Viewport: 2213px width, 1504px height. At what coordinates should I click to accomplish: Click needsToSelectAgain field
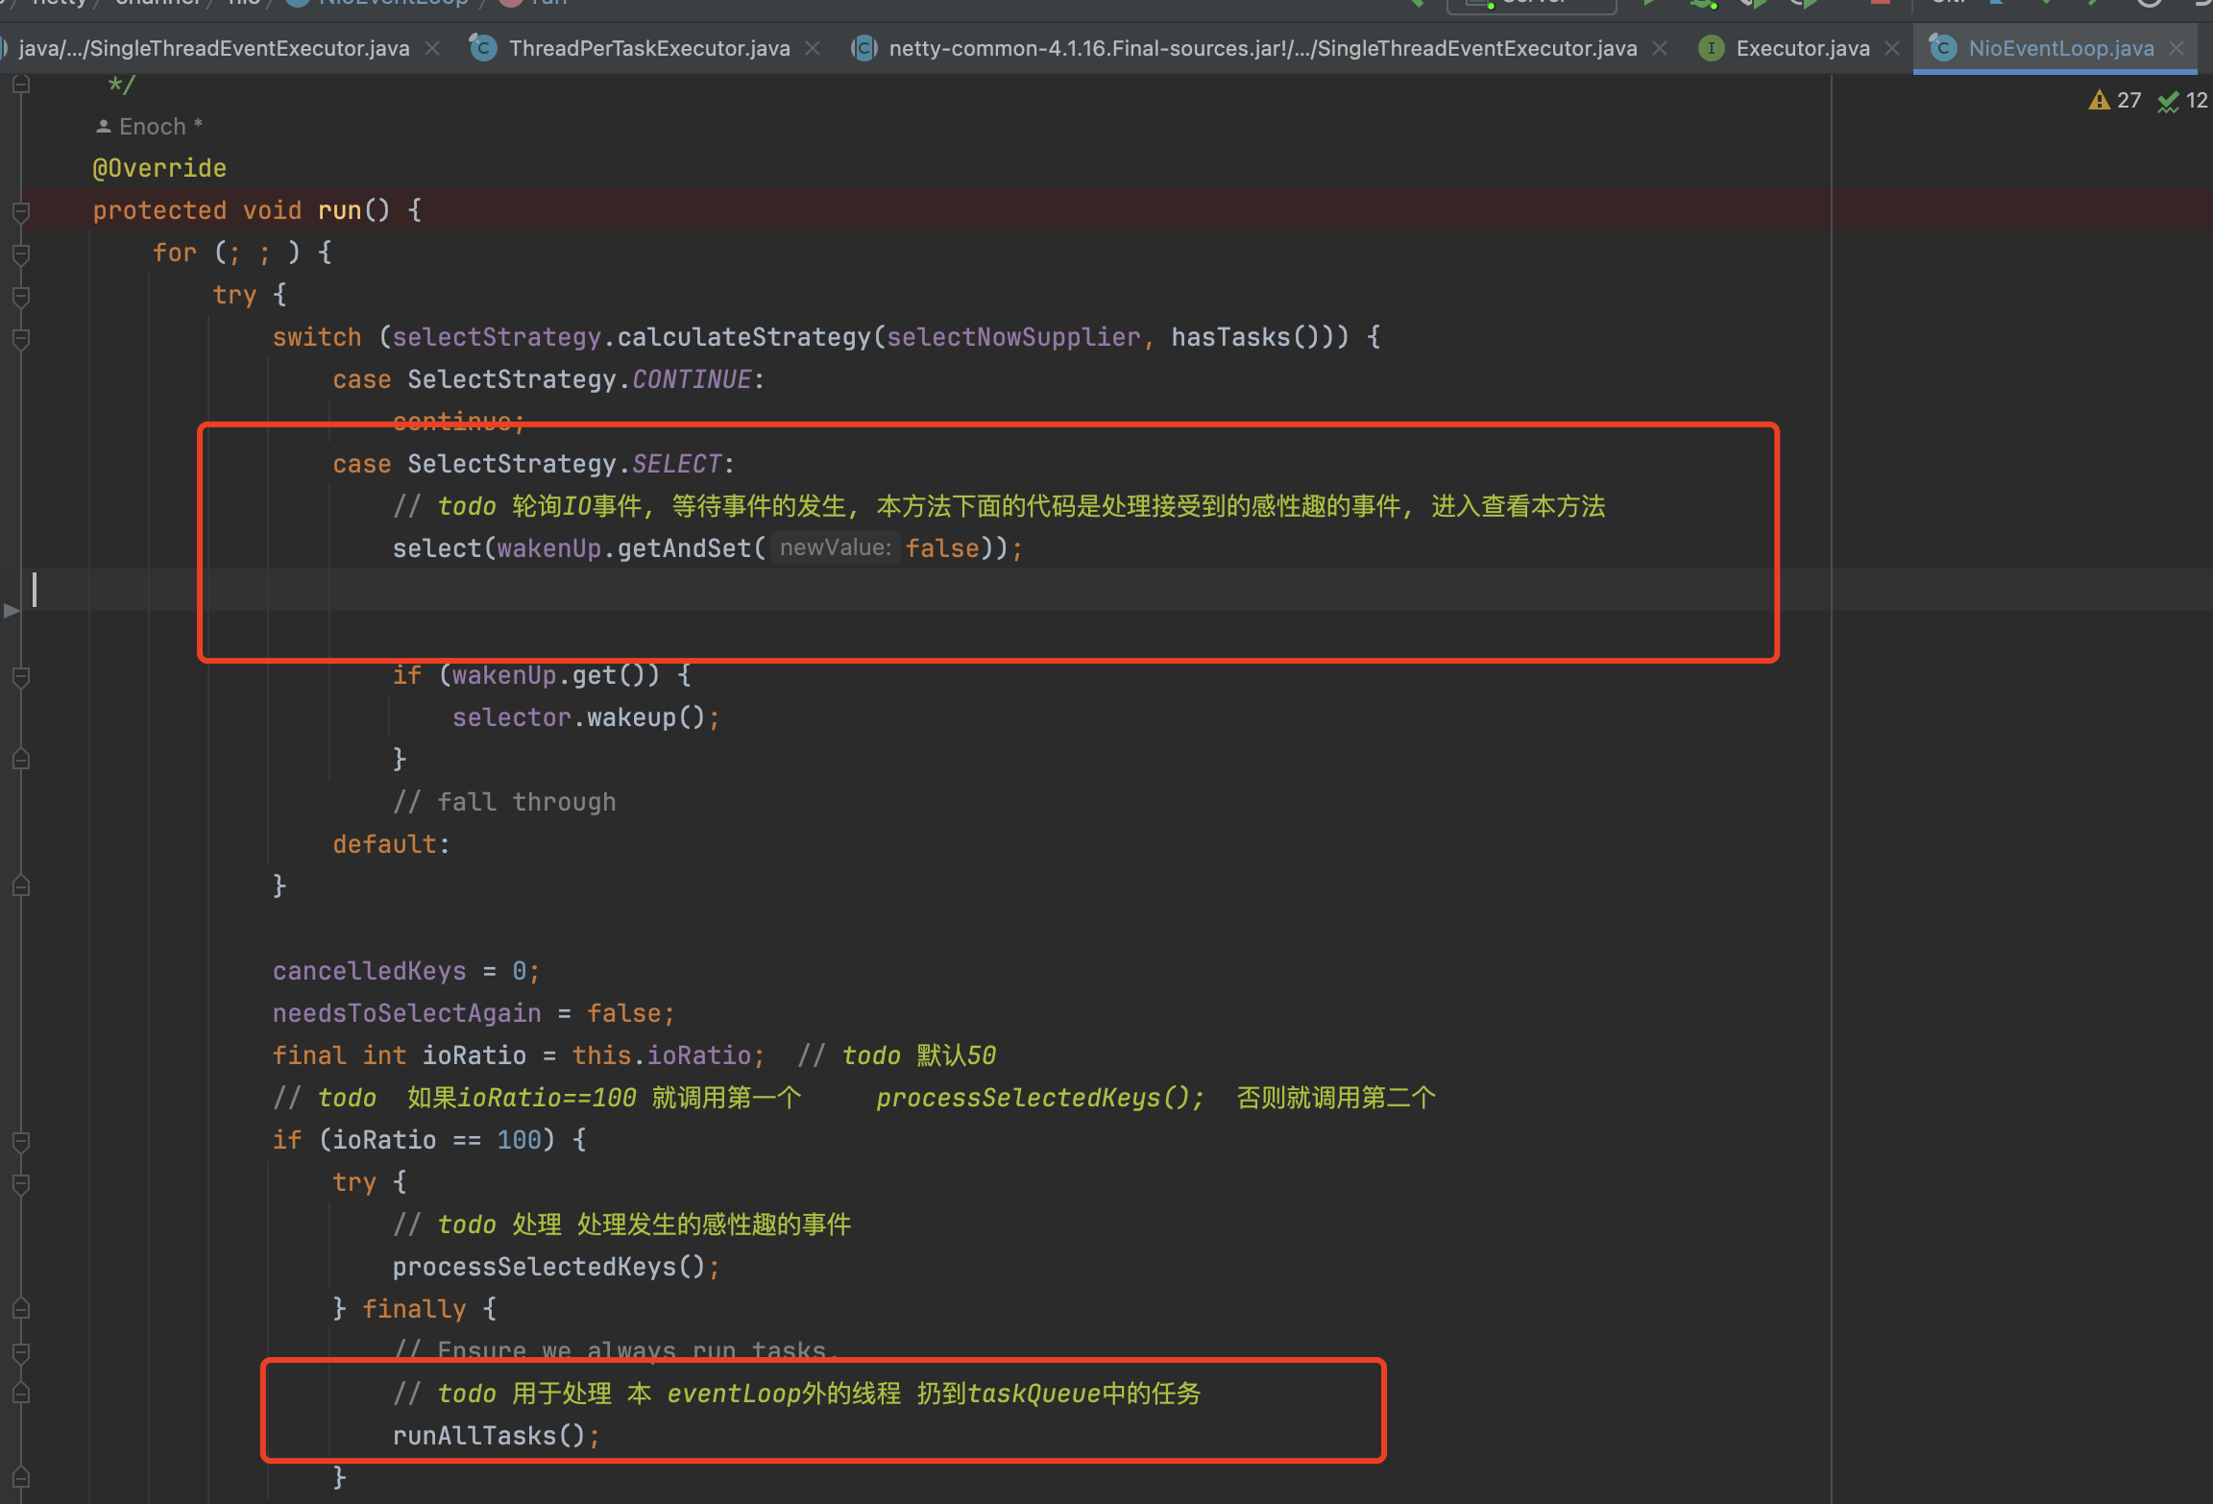pyautogui.click(x=406, y=1013)
